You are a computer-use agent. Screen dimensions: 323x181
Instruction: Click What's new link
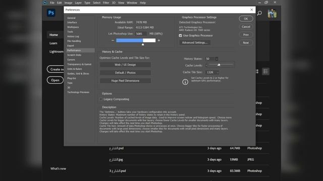[x=59, y=169]
